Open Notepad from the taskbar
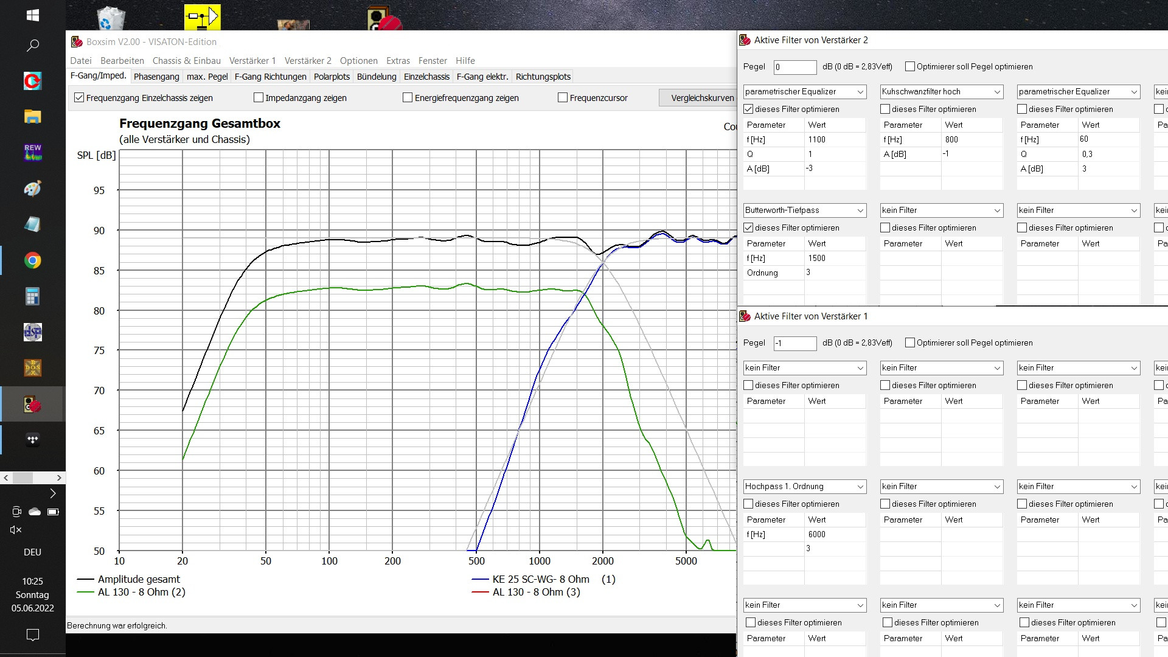This screenshot has width=1168, height=657. [x=33, y=224]
